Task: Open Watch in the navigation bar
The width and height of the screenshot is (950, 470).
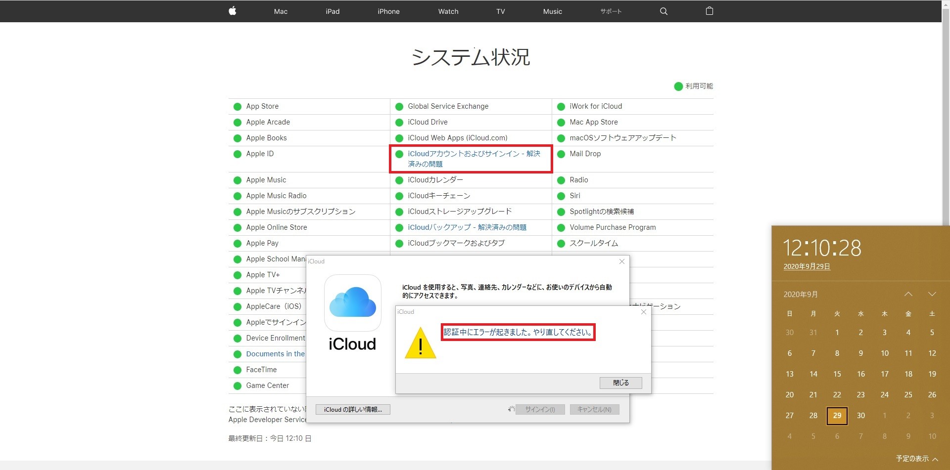Action: click(x=448, y=11)
